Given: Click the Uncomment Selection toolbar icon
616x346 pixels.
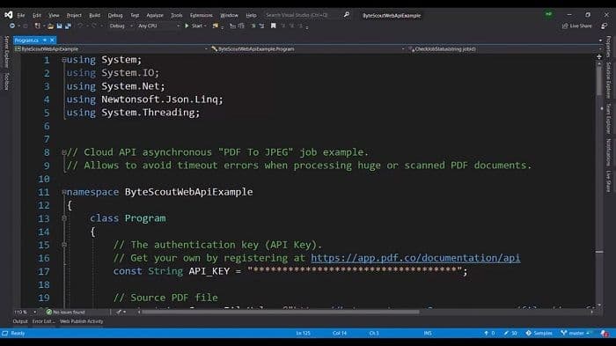Looking at the screenshot, I should (x=261, y=26).
